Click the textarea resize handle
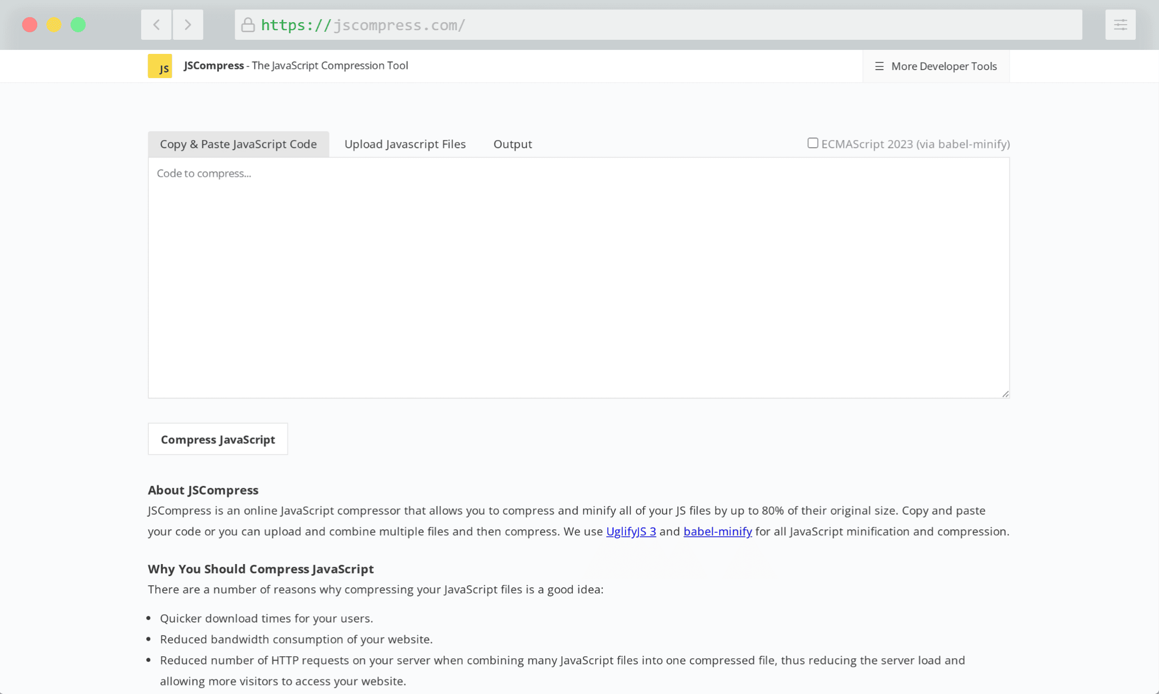This screenshot has width=1159, height=694. (1005, 394)
